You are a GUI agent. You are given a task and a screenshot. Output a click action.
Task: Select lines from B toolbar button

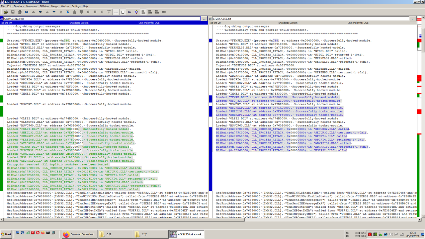(95, 12)
